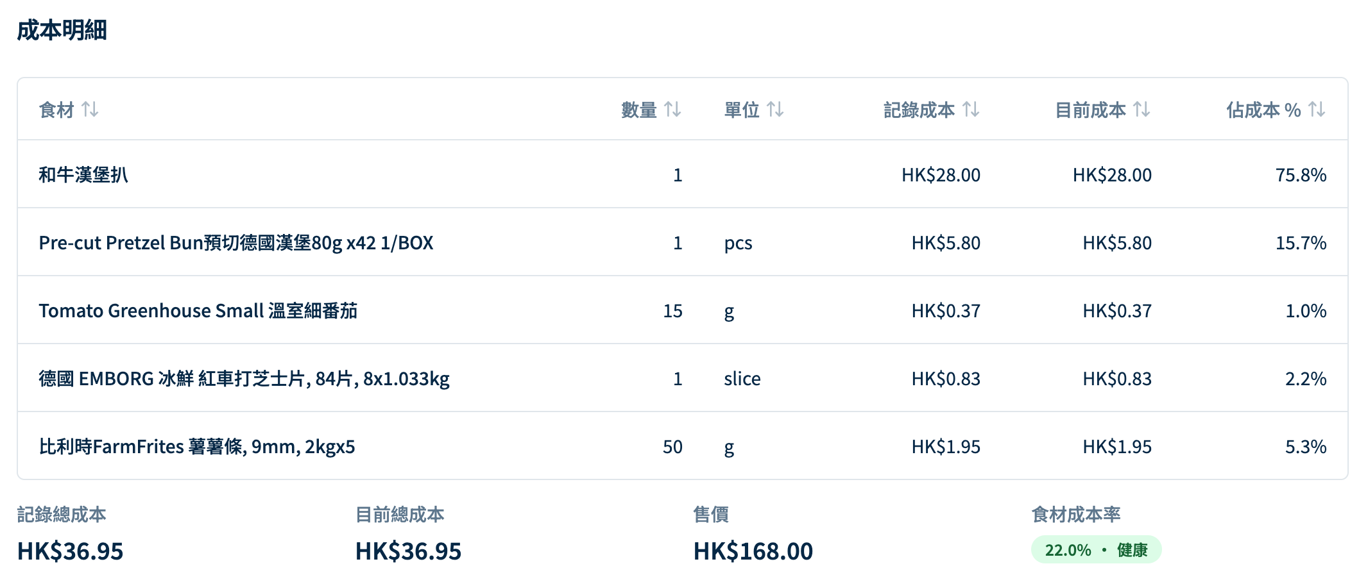The image size is (1368, 582).
Task: Click the 售價 HK$168.00 value
Action: tap(753, 551)
